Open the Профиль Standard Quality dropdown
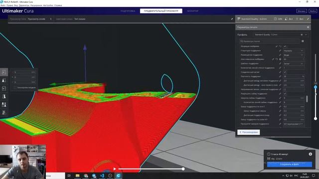The image size is (319, 179). point(281,35)
